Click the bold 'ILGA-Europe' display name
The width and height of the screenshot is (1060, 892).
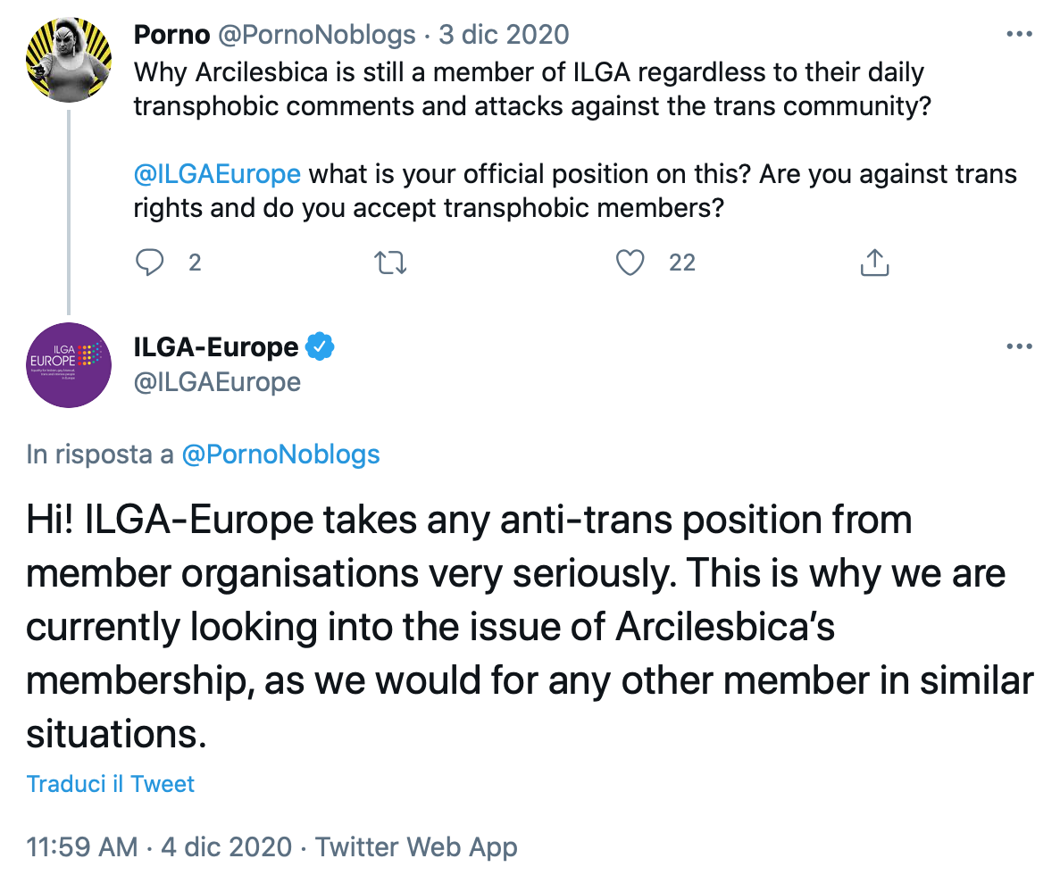pos(215,346)
